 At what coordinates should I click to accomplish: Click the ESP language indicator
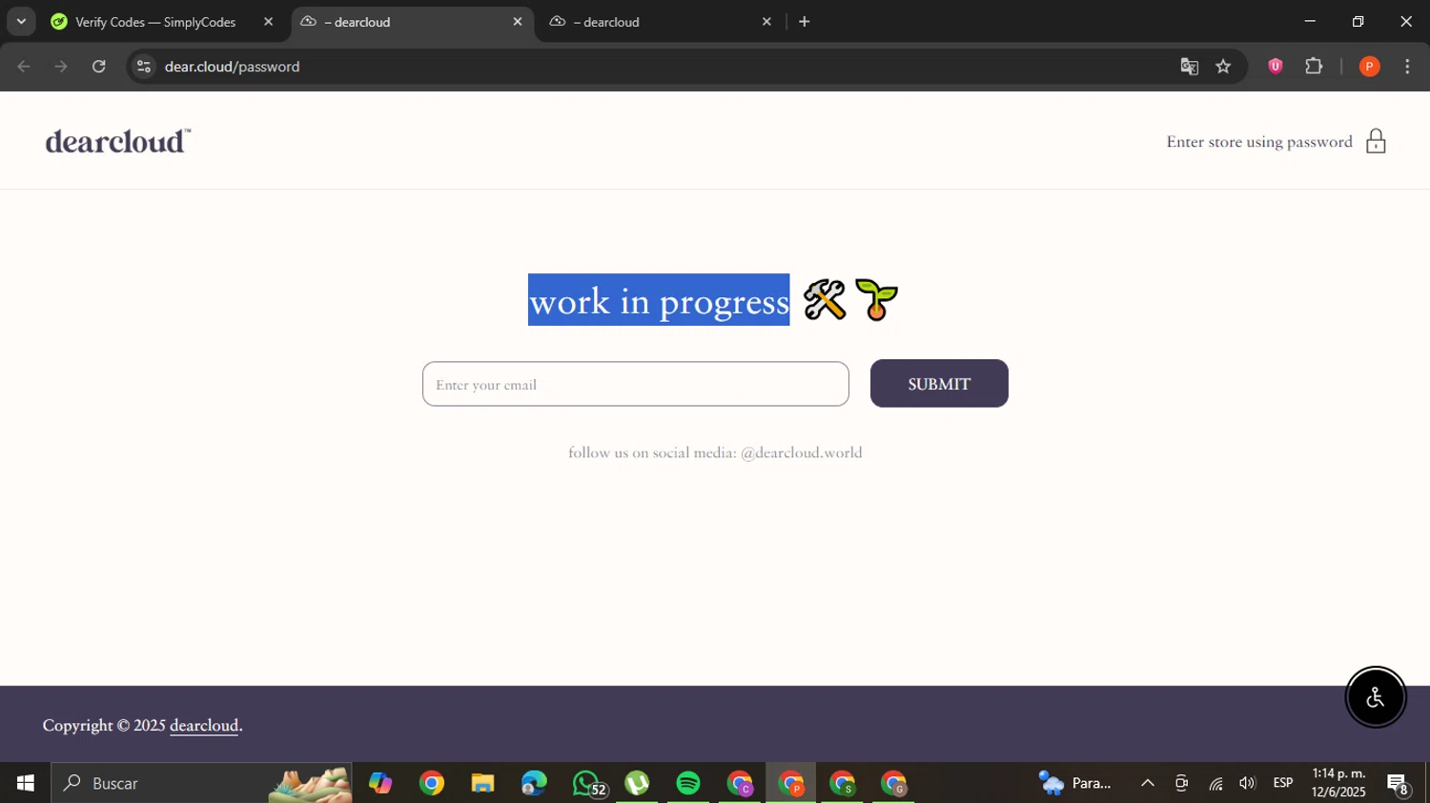tap(1283, 783)
